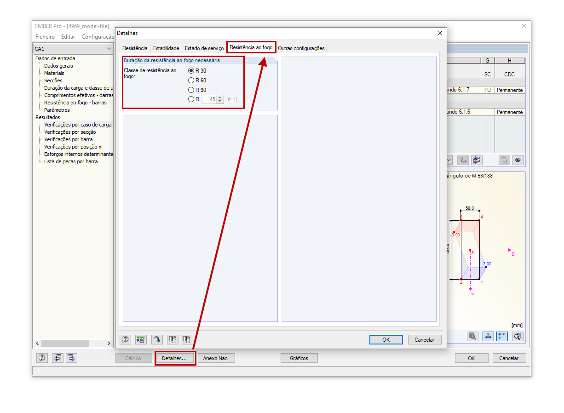Go to previous table arrow icon

[x=57, y=358]
